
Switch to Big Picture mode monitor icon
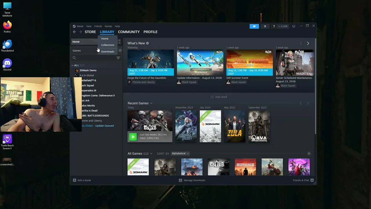294,26
